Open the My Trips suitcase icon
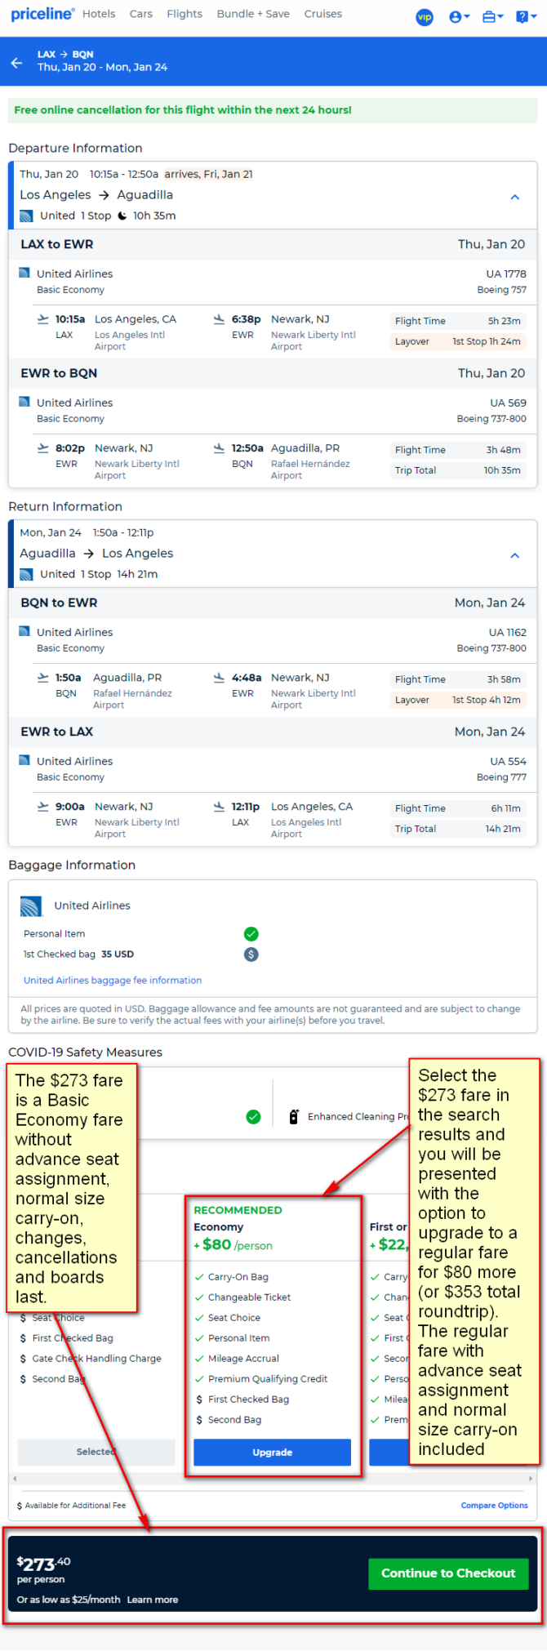The image size is (547, 1651). coord(491,16)
